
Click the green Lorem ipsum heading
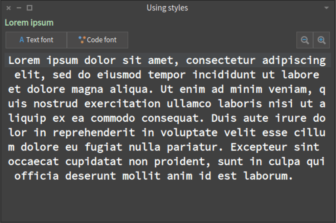tap(29, 23)
